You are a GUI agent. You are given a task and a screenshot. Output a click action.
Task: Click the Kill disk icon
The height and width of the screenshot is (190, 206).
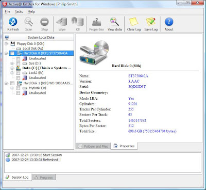point(78,22)
